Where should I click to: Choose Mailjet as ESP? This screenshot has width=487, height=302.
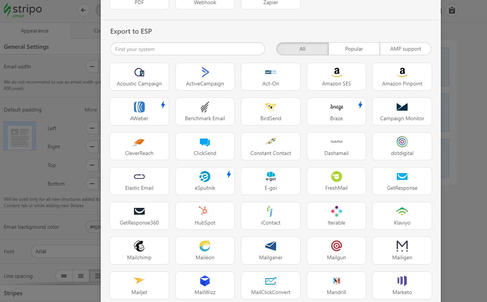[139, 285]
